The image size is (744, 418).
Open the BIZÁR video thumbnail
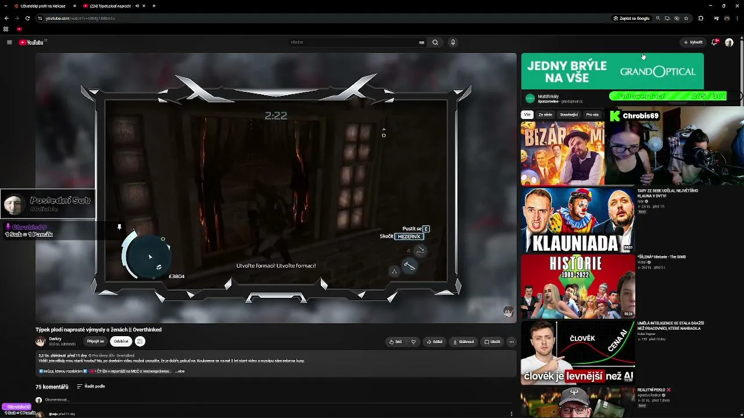coord(563,153)
